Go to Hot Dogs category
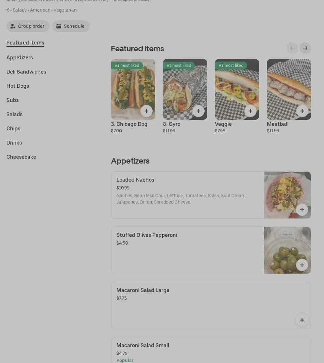The image size is (324, 363). pyautogui.click(x=18, y=86)
